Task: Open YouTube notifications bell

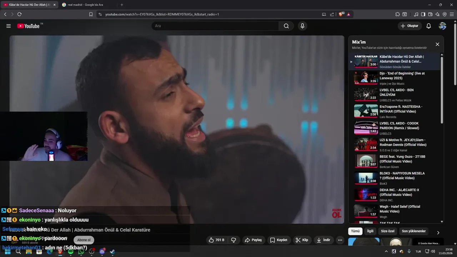Action: pos(429,26)
